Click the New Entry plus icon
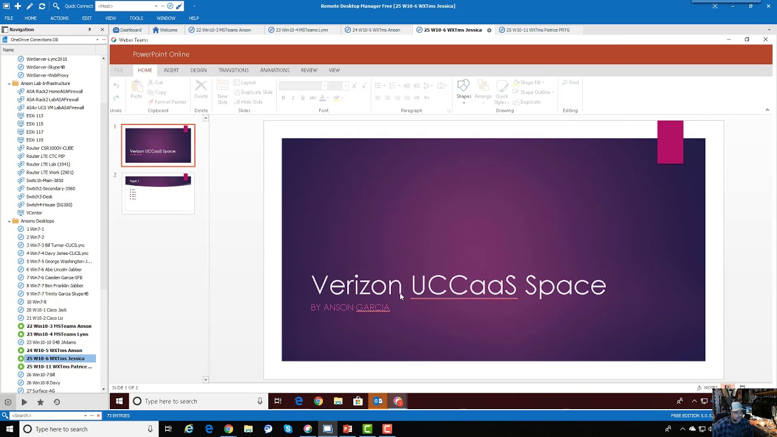 tap(18, 6)
